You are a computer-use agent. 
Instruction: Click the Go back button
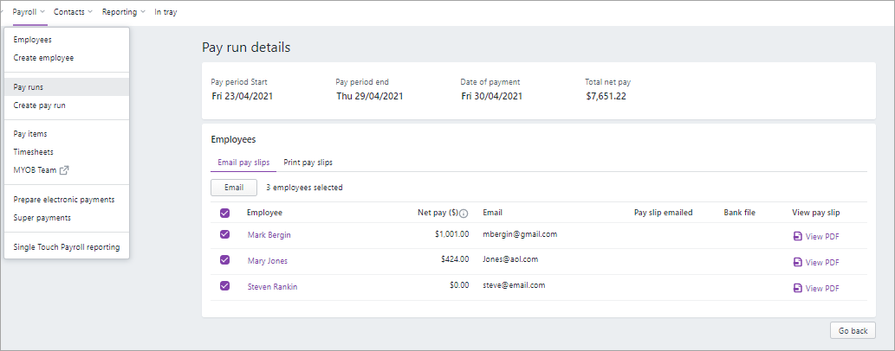coord(853,330)
